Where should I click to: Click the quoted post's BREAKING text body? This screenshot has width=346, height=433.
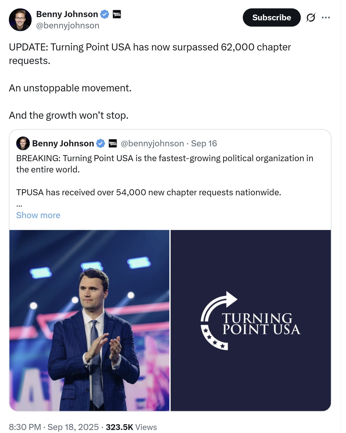[164, 164]
